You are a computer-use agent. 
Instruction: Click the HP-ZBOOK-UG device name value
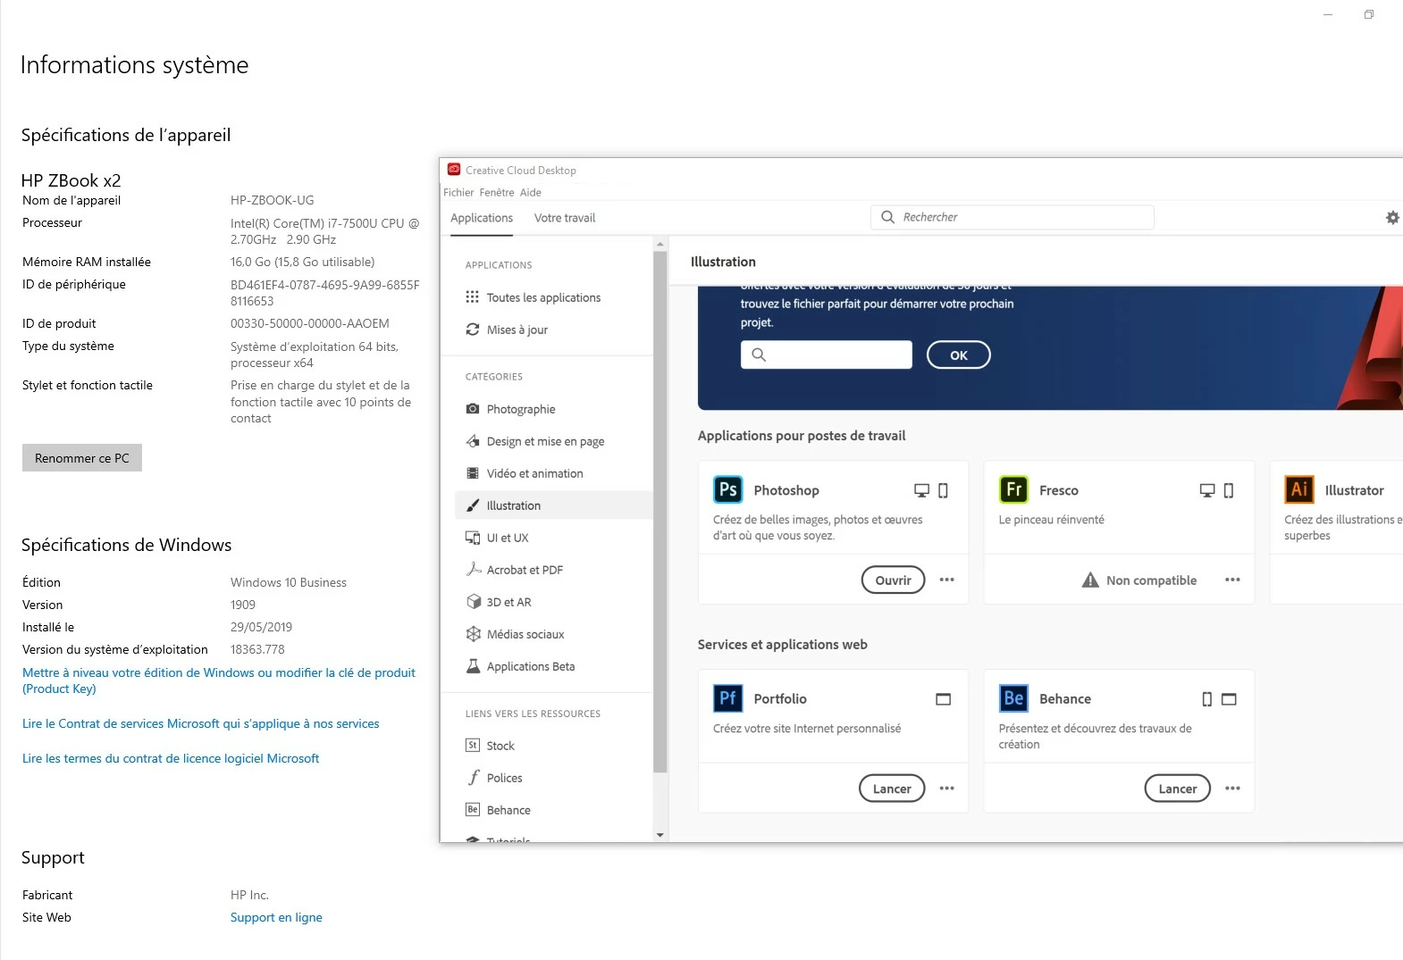pos(273,200)
